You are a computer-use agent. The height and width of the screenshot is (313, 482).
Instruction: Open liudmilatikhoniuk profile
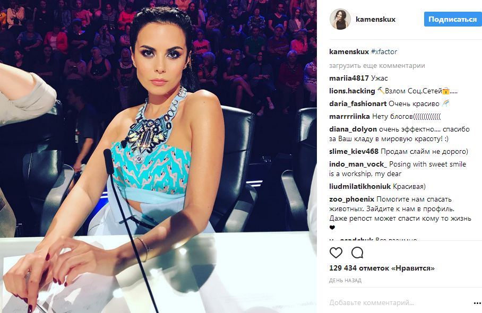[x=360, y=186]
